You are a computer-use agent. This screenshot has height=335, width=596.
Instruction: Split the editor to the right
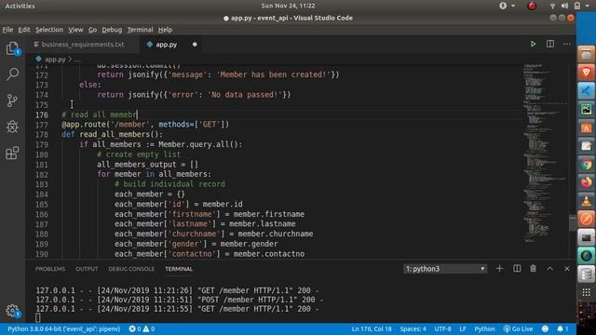[550, 44]
